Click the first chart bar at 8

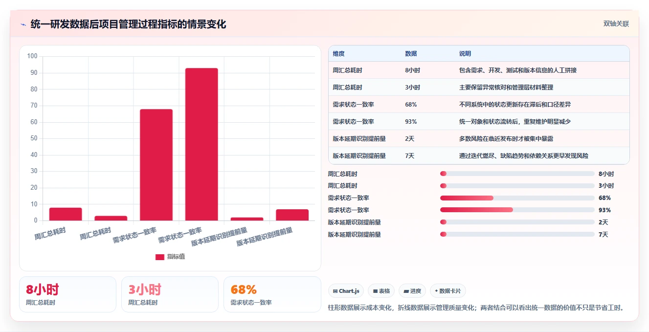point(66,214)
